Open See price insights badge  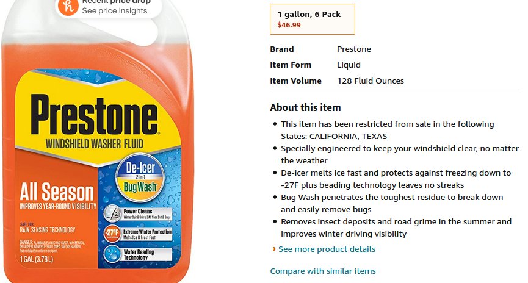109,7
